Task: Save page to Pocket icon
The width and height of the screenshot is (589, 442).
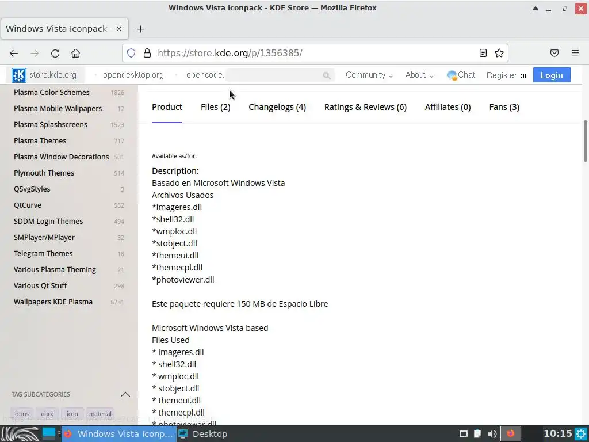Action: (x=554, y=53)
